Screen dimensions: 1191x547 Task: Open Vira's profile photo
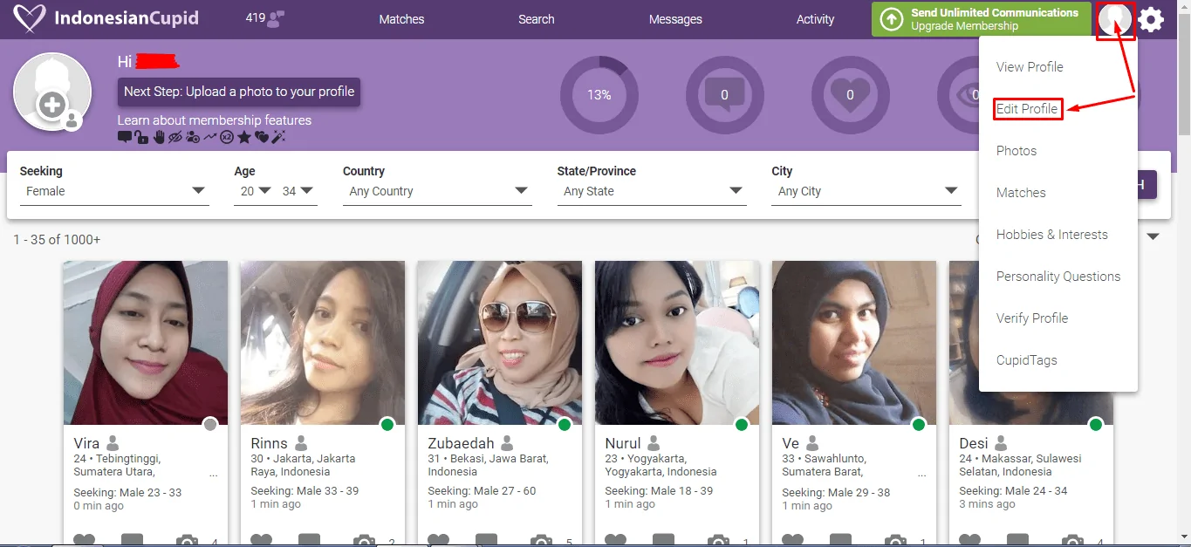(x=145, y=343)
